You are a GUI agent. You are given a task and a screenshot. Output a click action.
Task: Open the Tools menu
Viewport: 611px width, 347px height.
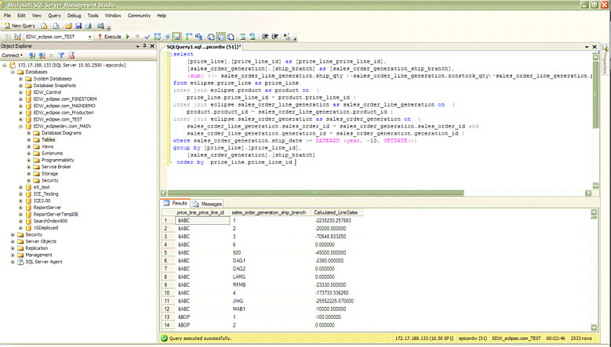point(93,16)
